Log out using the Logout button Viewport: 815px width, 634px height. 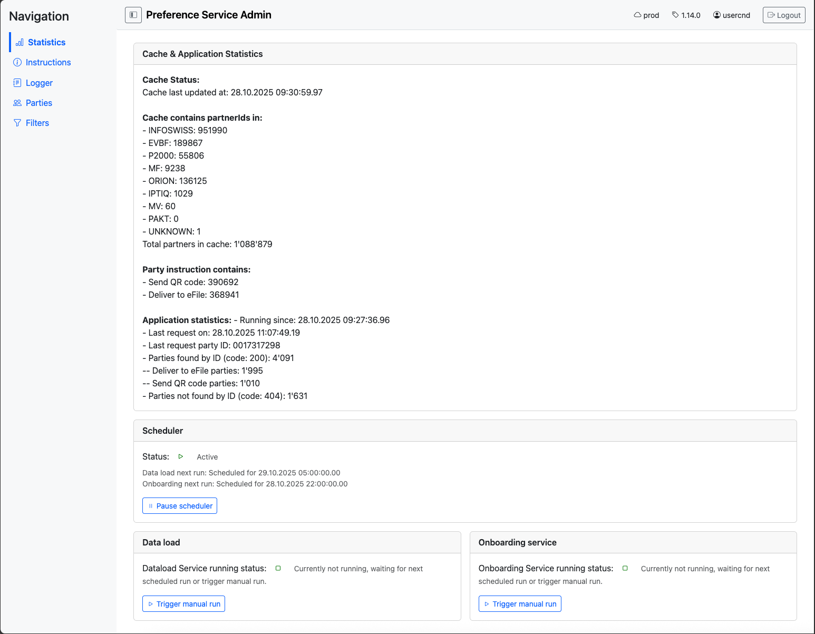click(x=784, y=15)
